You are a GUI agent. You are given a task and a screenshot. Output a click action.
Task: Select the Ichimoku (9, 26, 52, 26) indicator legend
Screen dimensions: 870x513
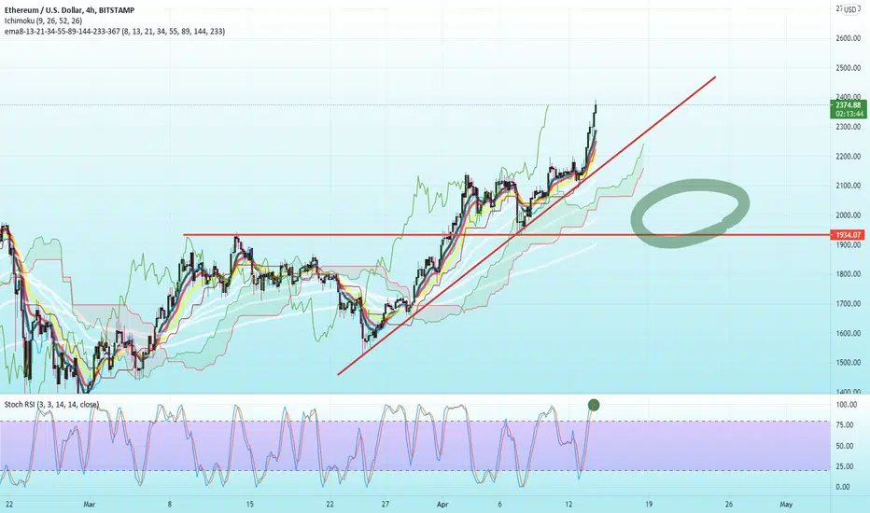point(44,21)
